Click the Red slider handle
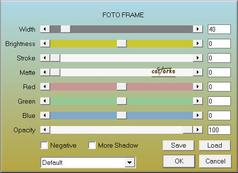Image resolution: width=238 pixels, height=173 pixels. 122,87
